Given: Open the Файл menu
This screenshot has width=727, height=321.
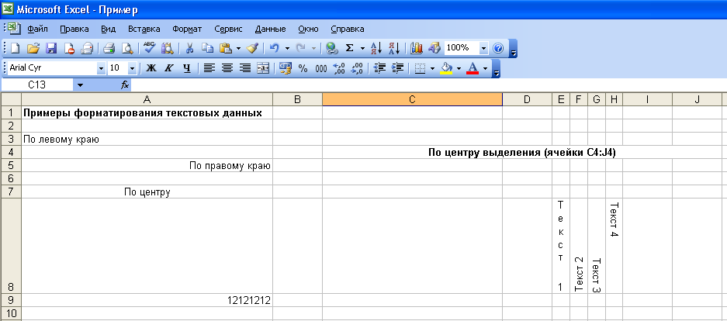Looking at the screenshot, I should tap(37, 29).
